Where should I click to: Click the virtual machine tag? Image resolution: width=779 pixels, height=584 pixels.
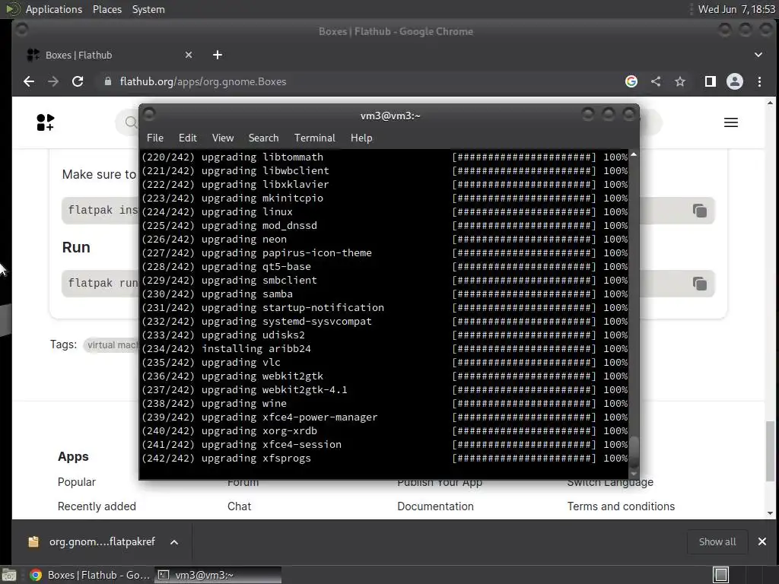111,344
